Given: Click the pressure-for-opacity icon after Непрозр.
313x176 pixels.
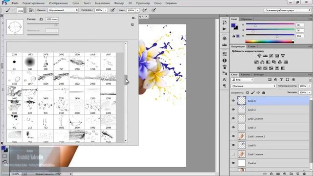Looking at the screenshot, I should (x=112, y=10).
